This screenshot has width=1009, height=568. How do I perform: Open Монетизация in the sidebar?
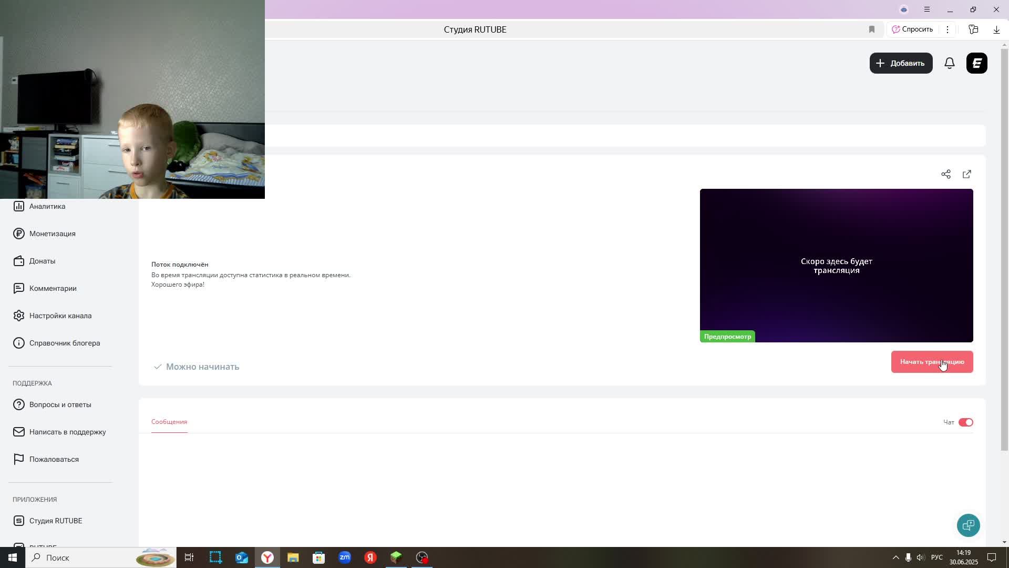point(52,234)
